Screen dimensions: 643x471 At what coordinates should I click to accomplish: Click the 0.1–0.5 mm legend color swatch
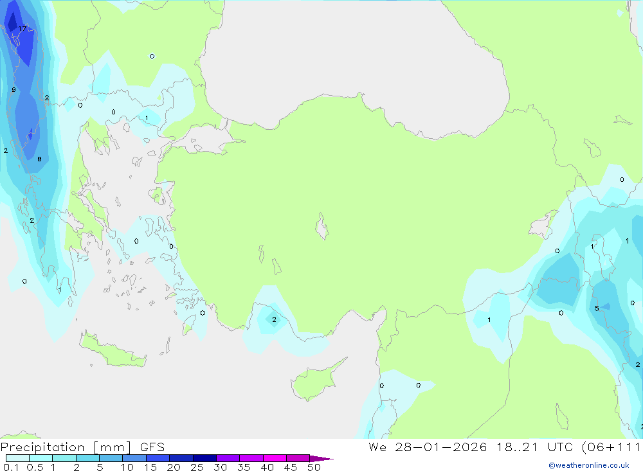pos(17,458)
